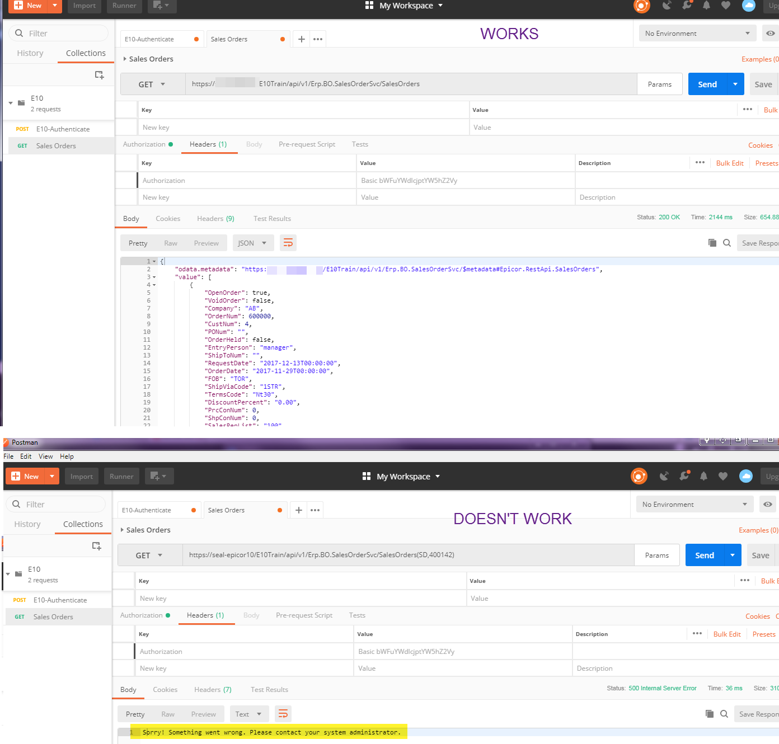
Task: Open the interceptor satellite icon in the top Postman window
Action: click(667, 6)
